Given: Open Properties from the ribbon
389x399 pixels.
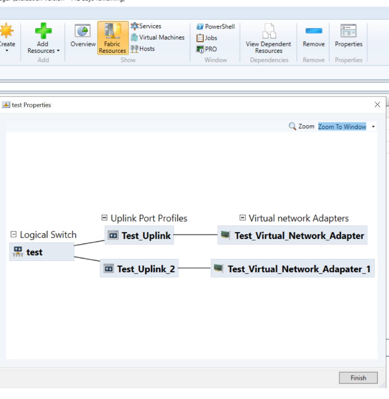Looking at the screenshot, I should pyautogui.click(x=349, y=35).
